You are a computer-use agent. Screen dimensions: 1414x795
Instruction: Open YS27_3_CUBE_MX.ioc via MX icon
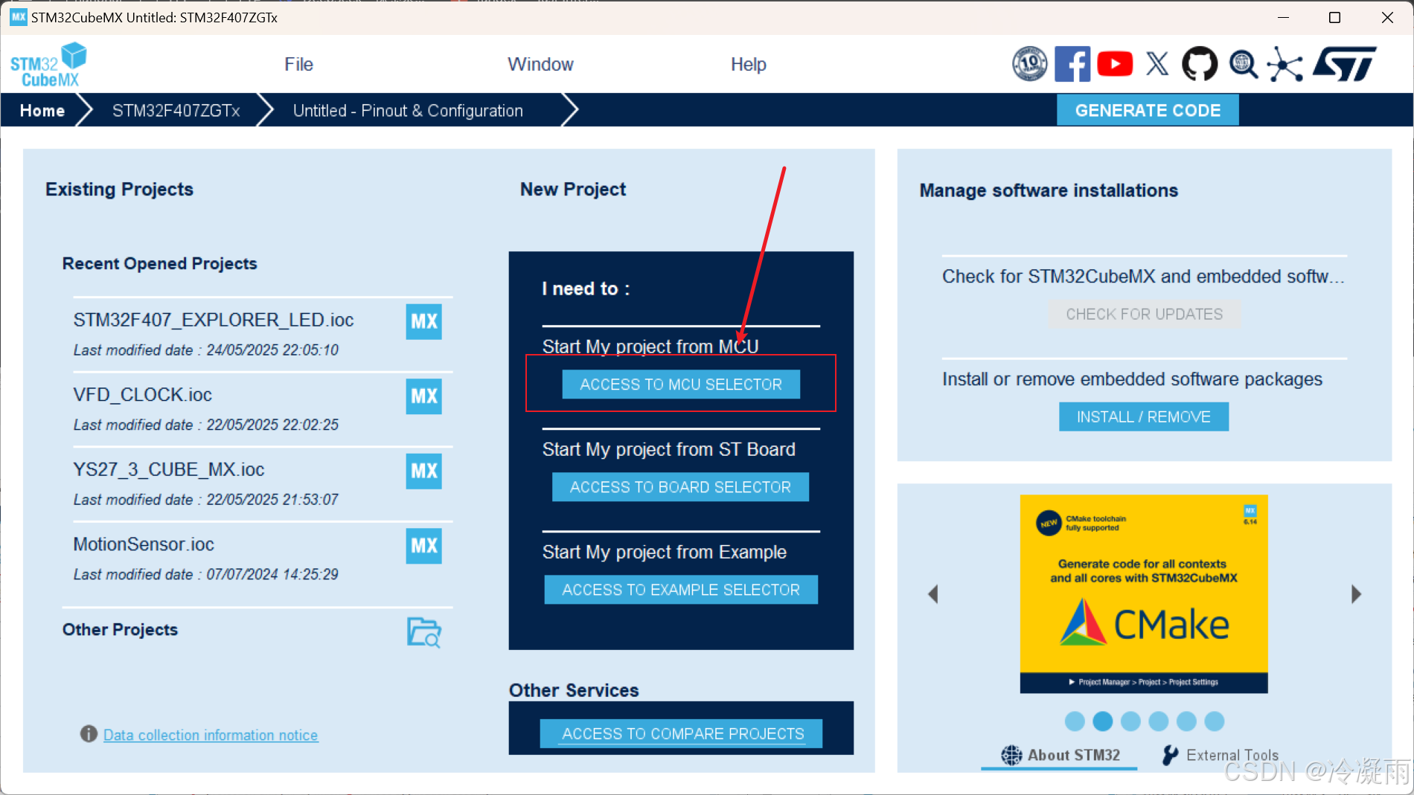423,471
